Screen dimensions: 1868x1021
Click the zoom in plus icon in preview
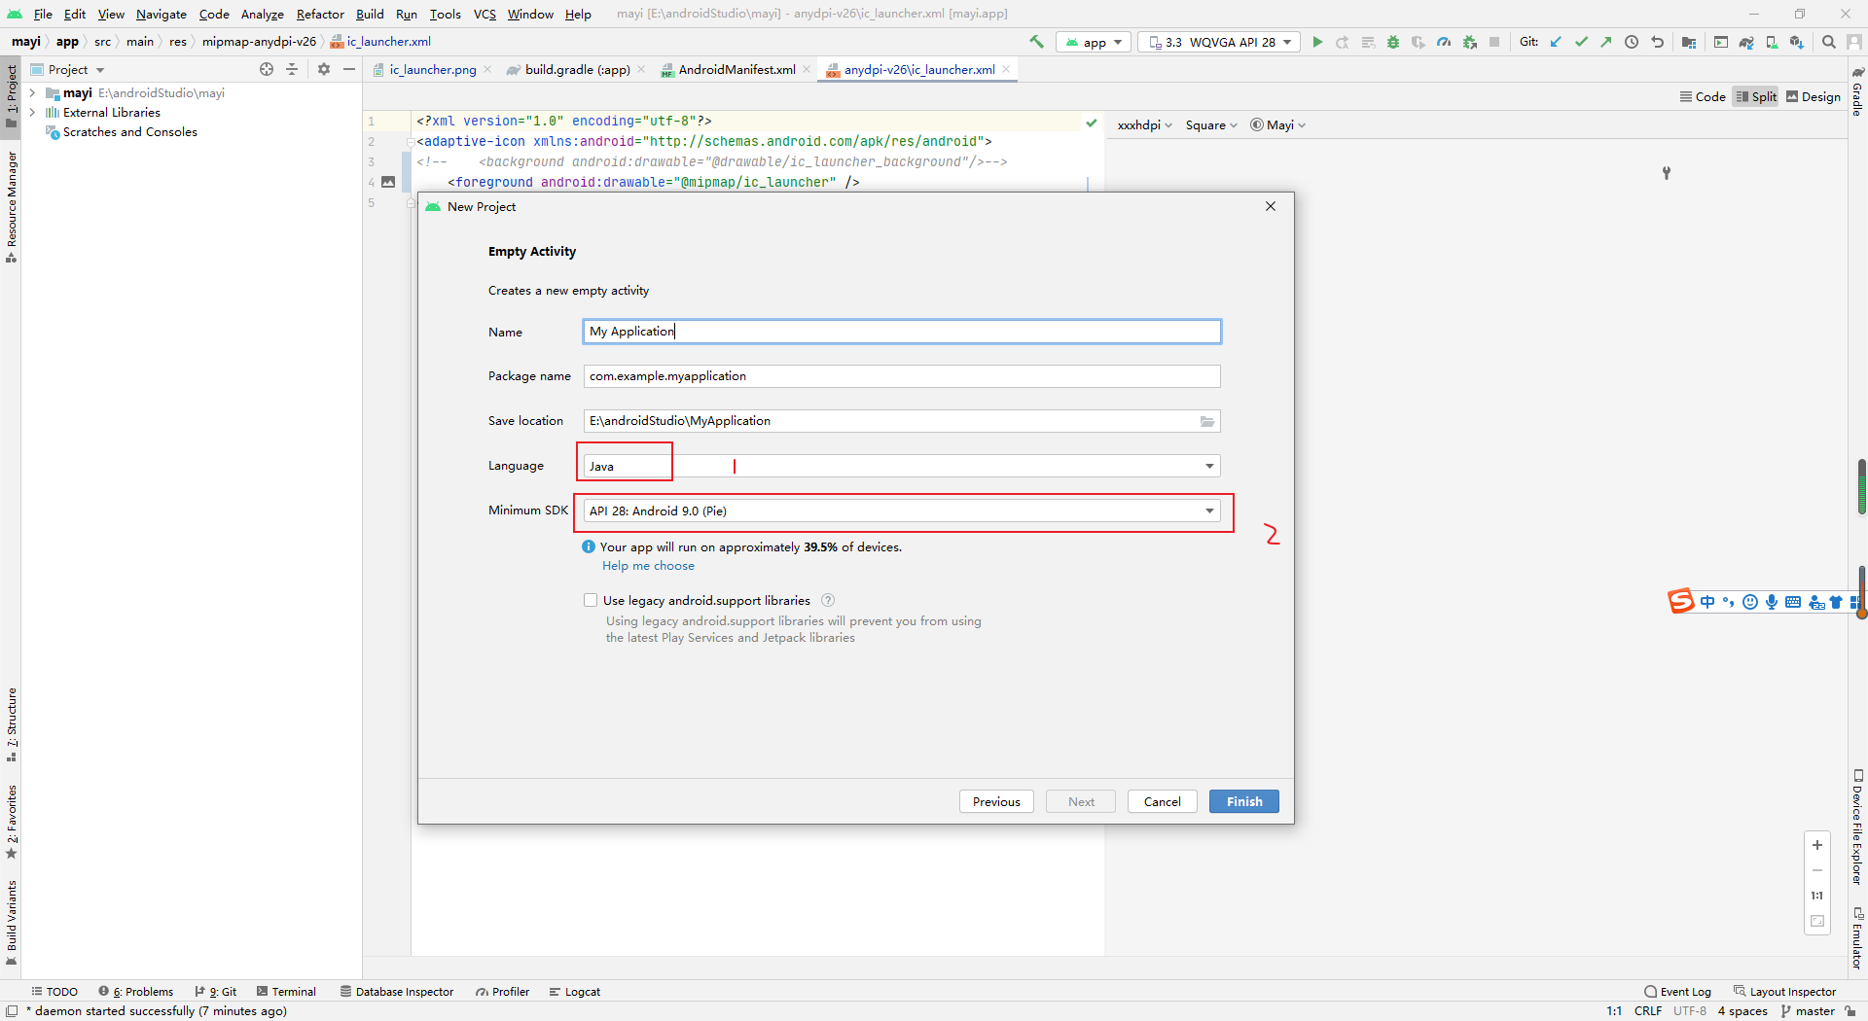[1817, 845]
